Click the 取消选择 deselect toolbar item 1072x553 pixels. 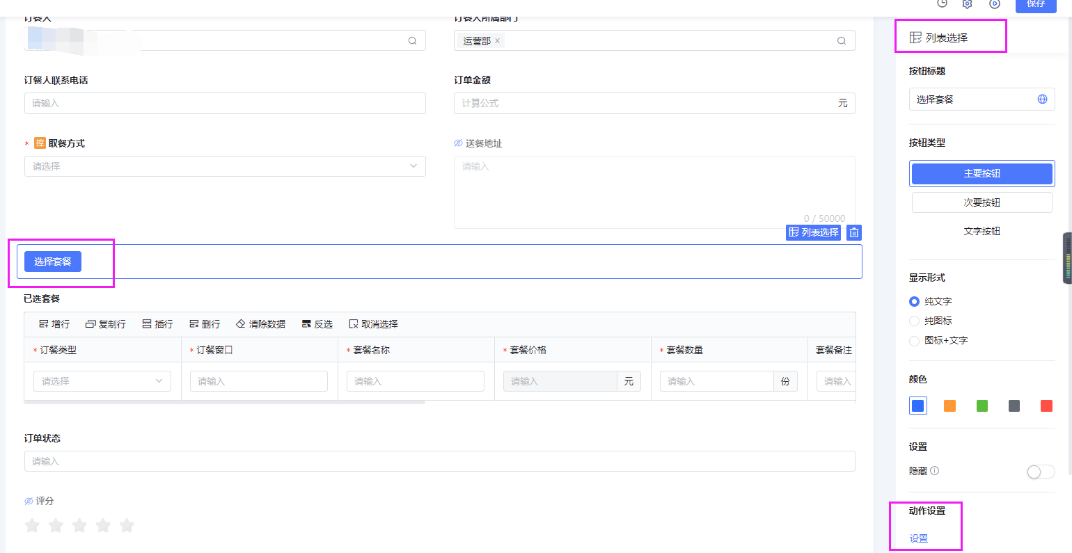pyautogui.click(x=373, y=324)
